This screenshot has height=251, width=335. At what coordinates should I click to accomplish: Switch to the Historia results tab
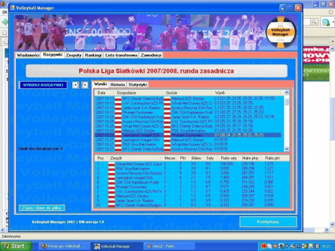click(117, 84)
